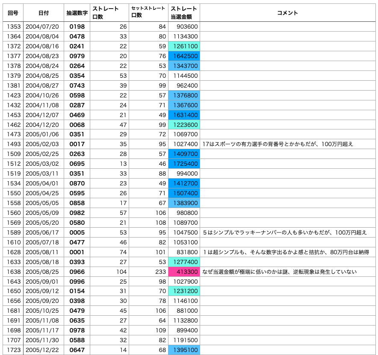Click the cyan cell 1277400
The image size is (378, 355).
pos(184,262)
